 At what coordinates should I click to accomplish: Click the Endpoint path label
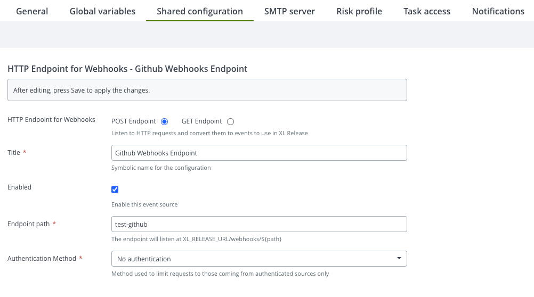(x=29, y=224)
